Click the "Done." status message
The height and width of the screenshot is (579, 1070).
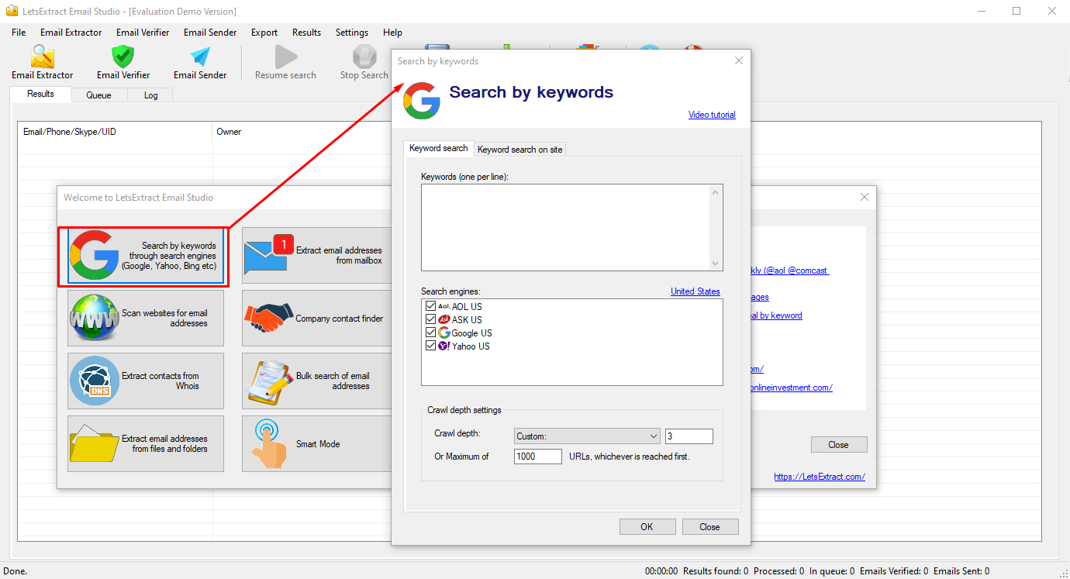coord(15,571)
